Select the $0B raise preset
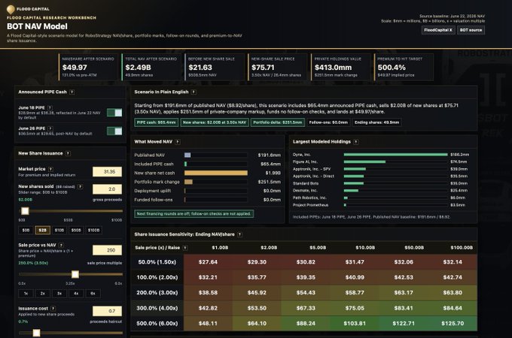This screenshot has width=512, height=338. coord(26,231)
